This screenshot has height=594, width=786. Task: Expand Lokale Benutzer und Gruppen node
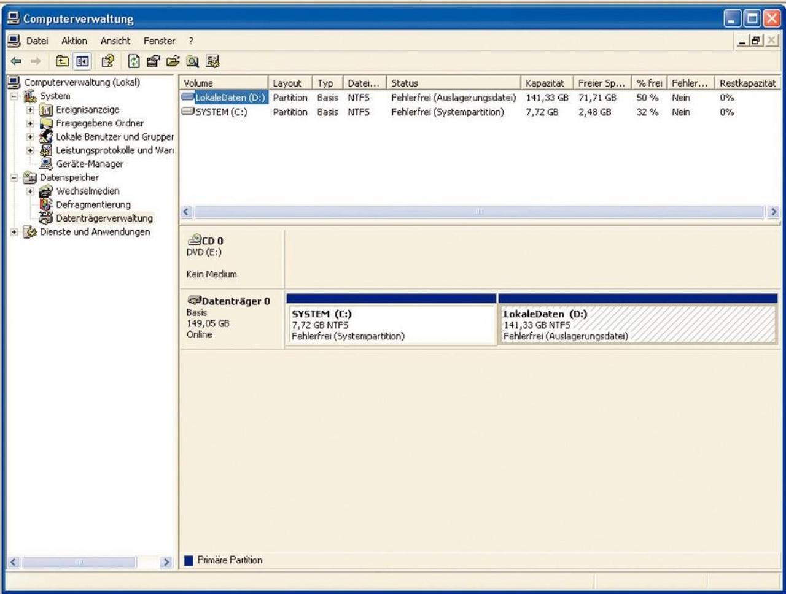coord(30,137)
